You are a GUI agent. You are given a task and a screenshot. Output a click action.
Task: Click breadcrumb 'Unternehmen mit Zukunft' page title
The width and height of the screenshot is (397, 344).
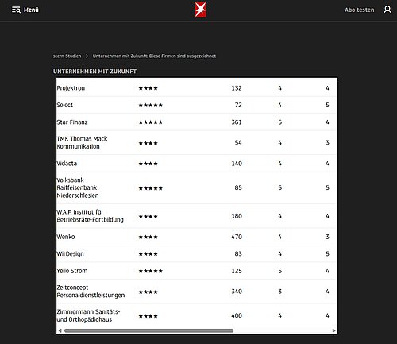click(154, 56)
